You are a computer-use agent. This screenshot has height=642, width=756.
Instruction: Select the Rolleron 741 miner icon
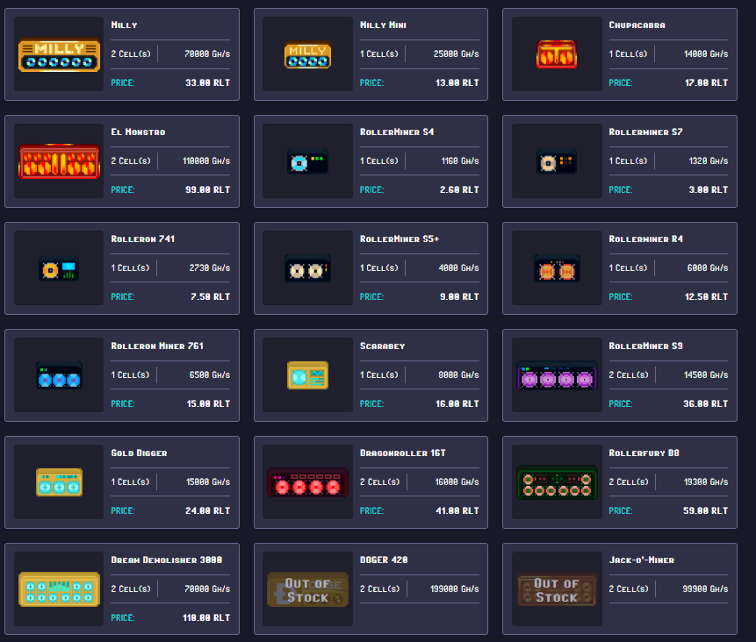(59, 268)
